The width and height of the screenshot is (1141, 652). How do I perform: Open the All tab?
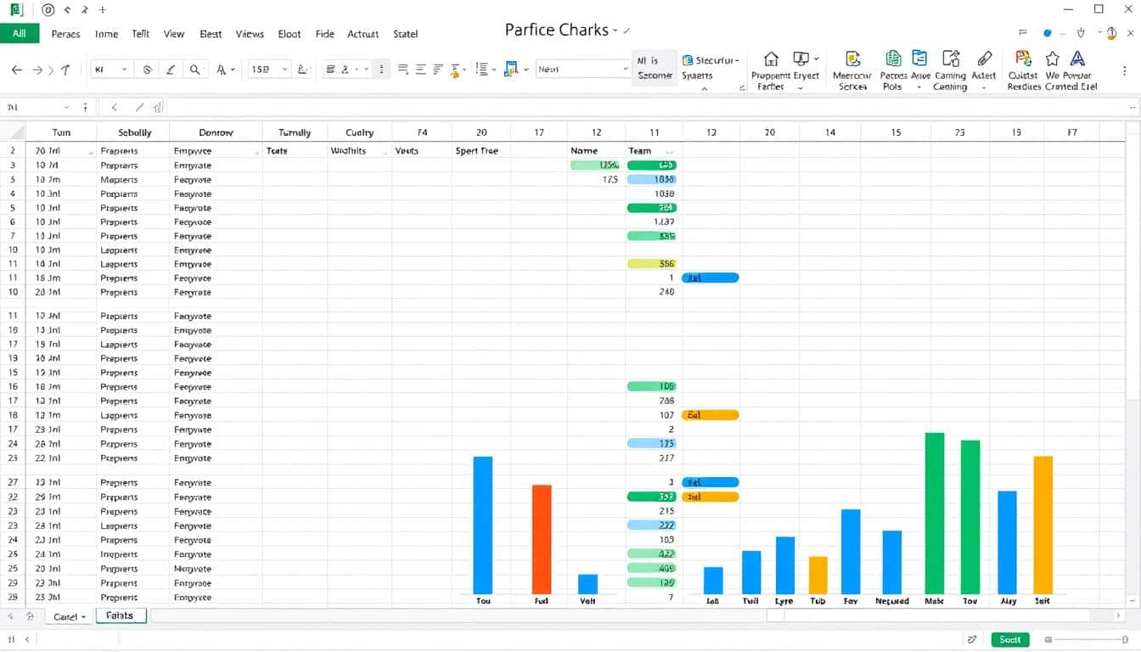[20, 33]
